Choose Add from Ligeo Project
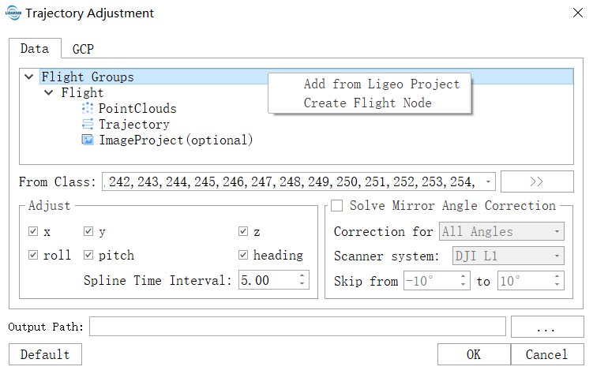The image size is (593, 374). click(x=381, y=84)
